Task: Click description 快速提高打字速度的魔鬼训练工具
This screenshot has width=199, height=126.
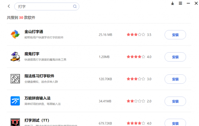Action: point(45,60)
